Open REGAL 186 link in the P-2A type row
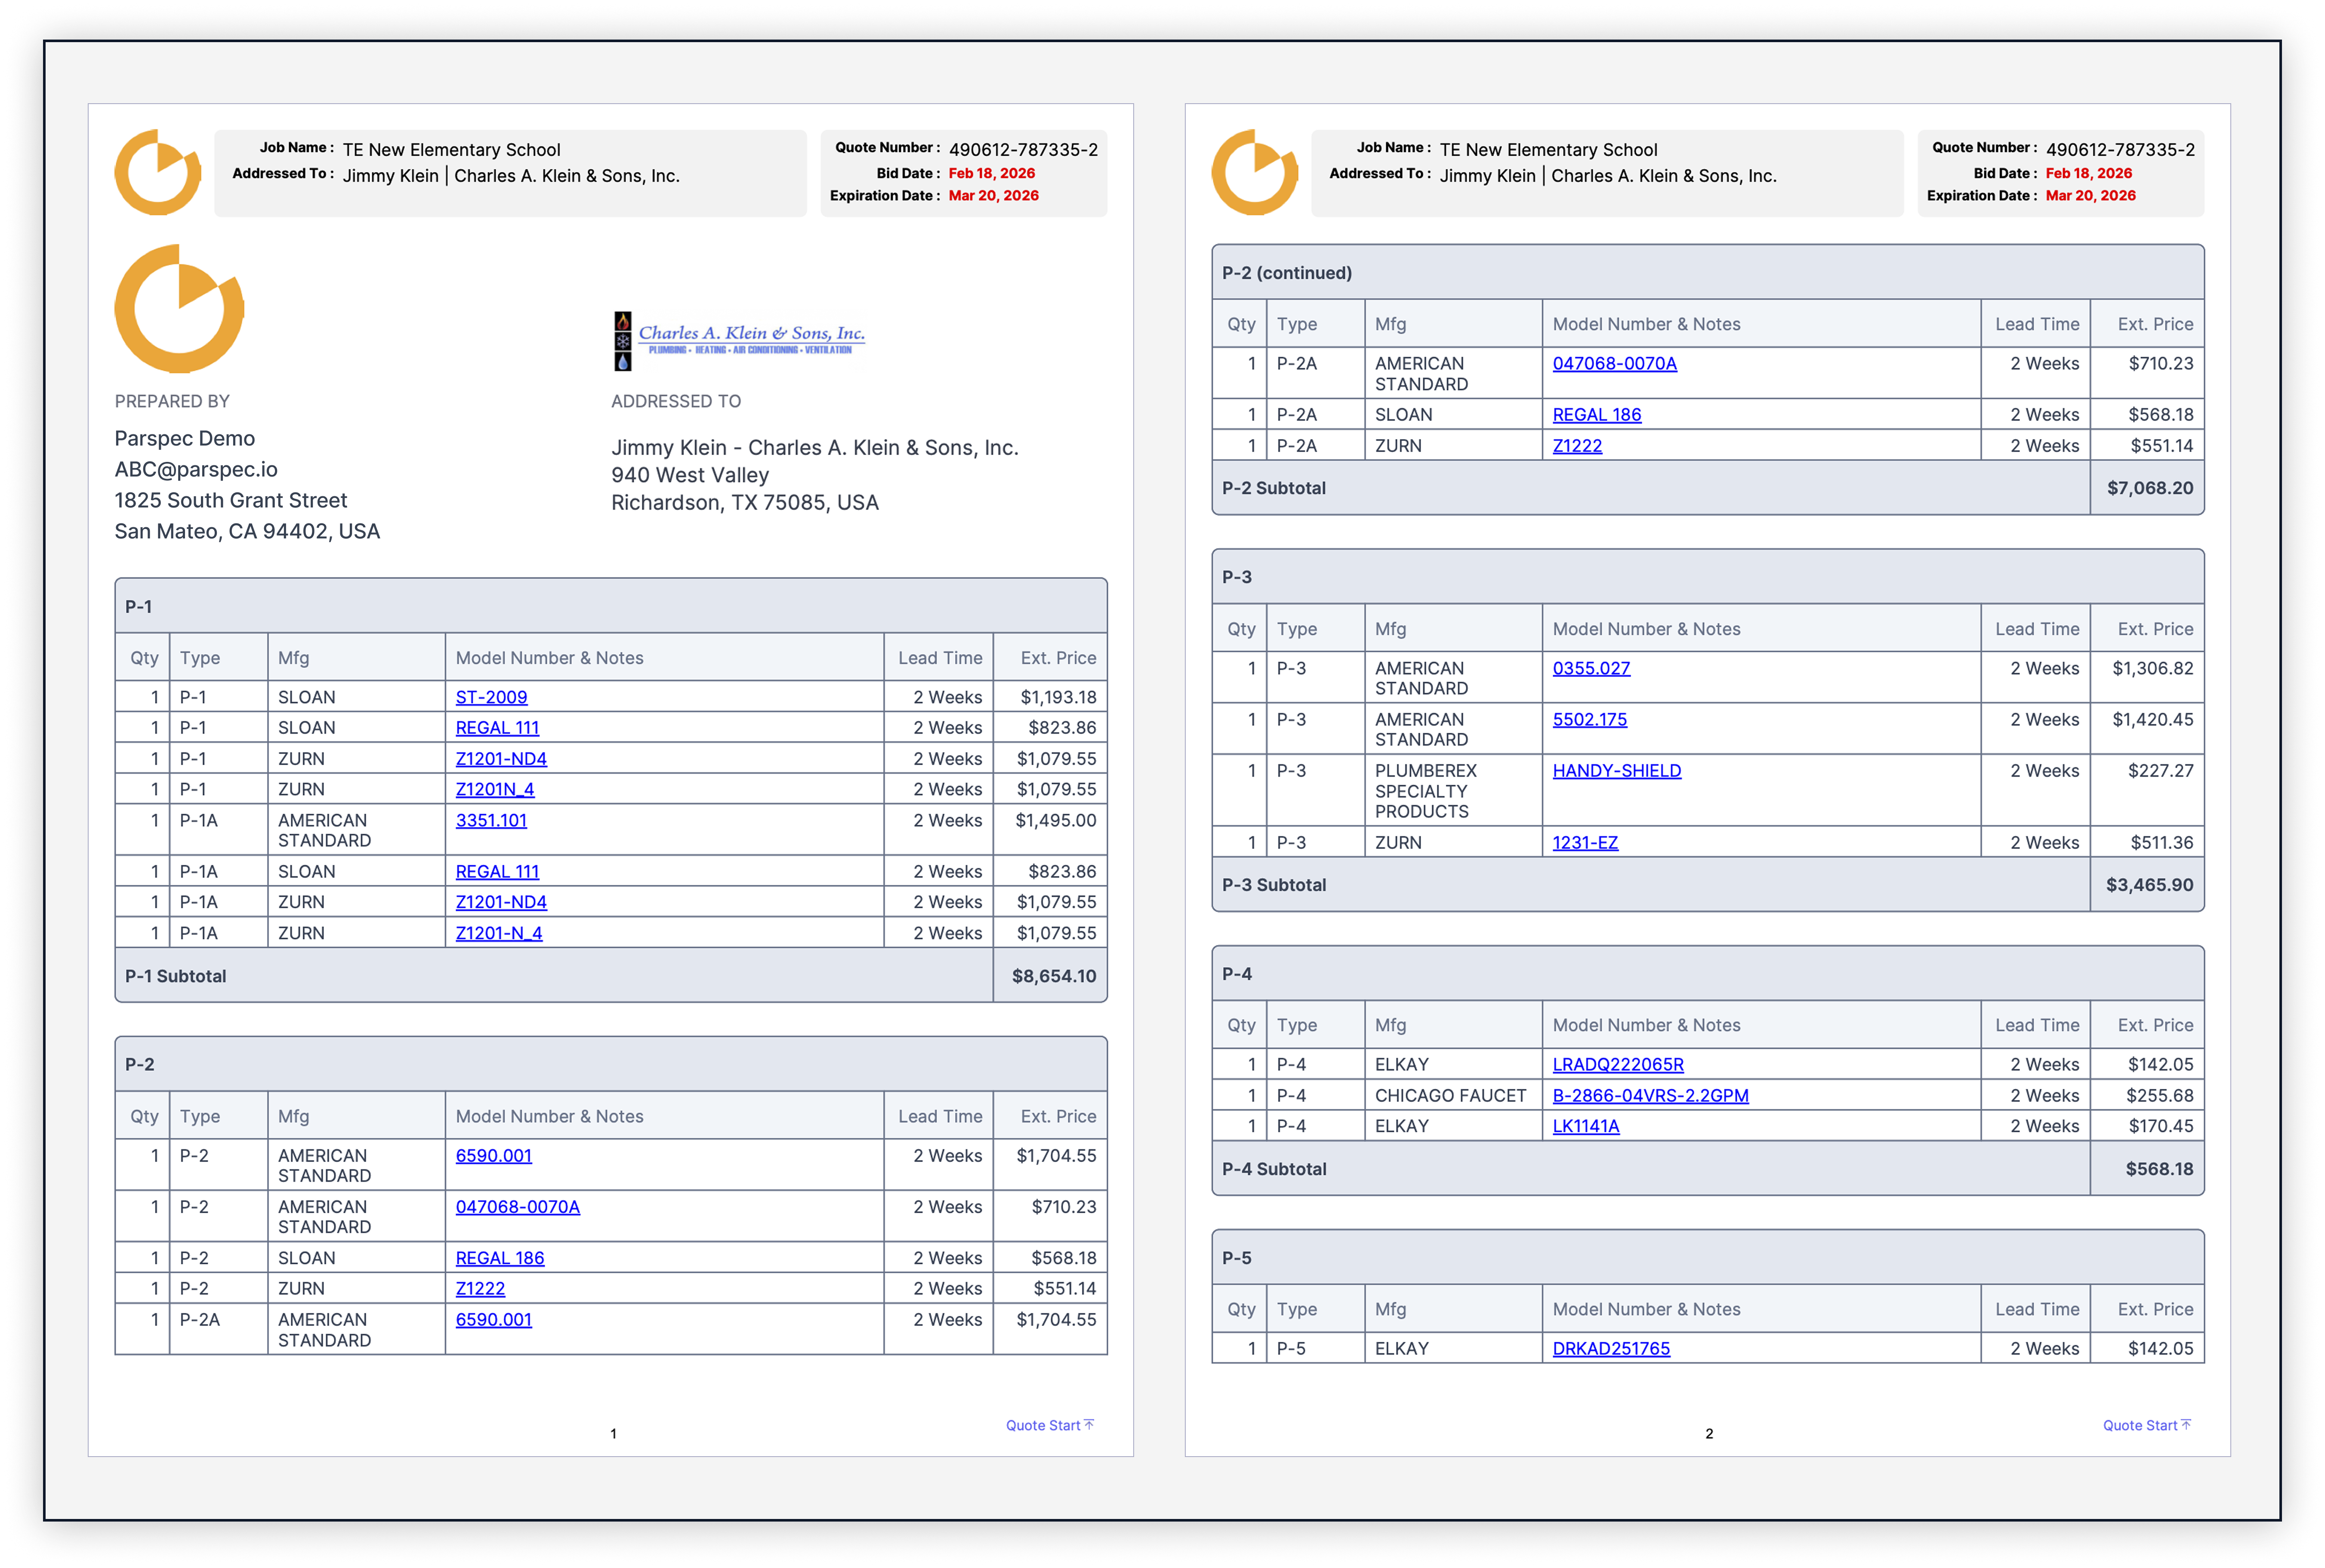 coord(1597,415)
